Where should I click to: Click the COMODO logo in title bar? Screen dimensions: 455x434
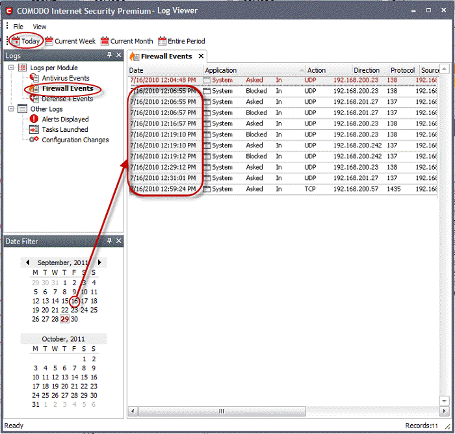point(9,11)
